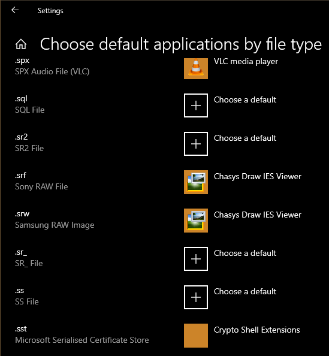Viewport: 329px width, 356px height.
Task: Change default from VLC media player label
Action: [x=246, y=62]
